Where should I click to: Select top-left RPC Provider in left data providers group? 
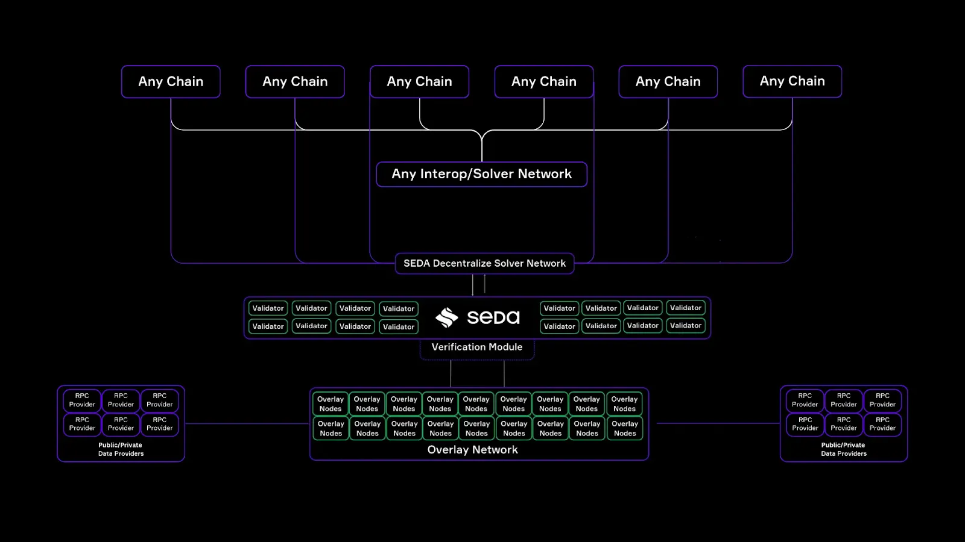(x=82, y=400)
